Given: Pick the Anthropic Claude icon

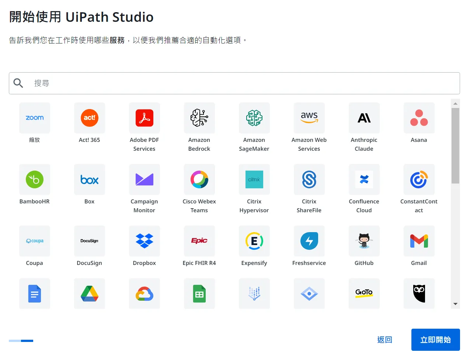Looking at the screenshot, I should [x=364, y=118].
